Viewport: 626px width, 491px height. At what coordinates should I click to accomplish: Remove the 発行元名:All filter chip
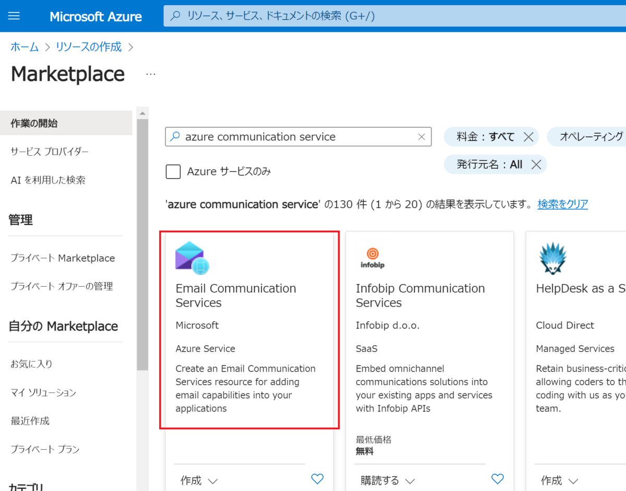pyautogui.click(x=536, y=164)
